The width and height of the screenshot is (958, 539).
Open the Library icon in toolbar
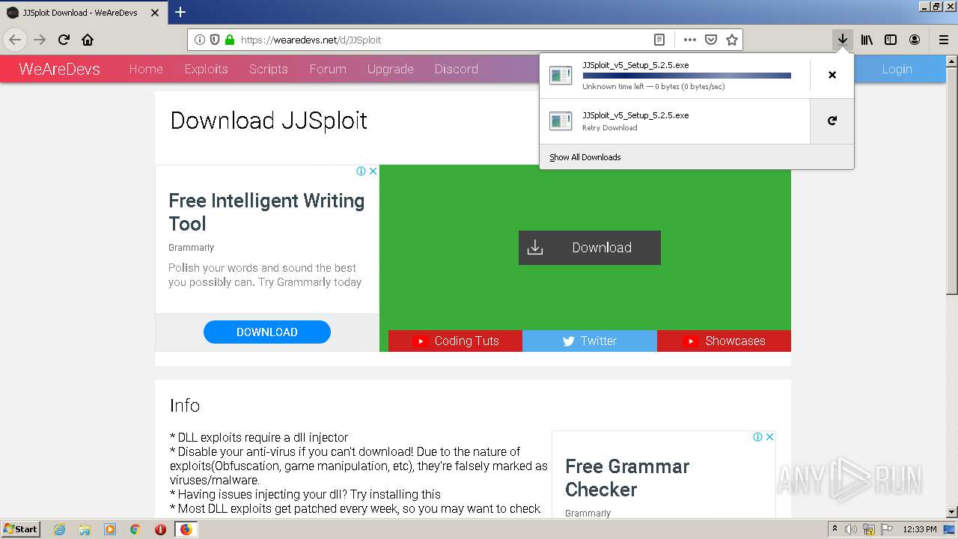(x=867, y=40)
